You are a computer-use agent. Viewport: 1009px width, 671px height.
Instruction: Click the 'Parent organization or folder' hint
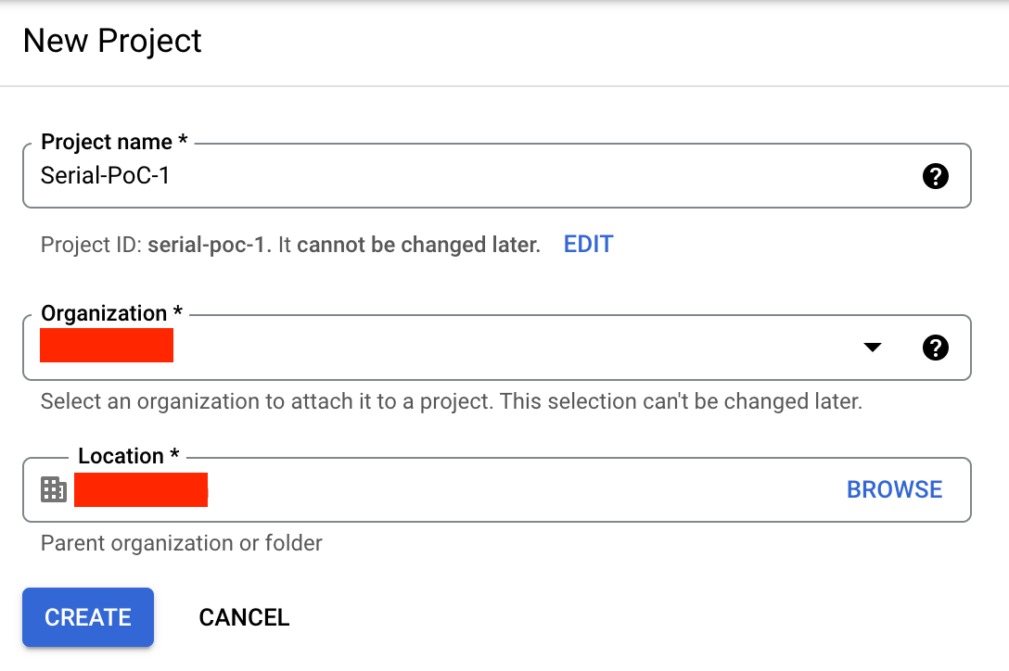[182, 543]
